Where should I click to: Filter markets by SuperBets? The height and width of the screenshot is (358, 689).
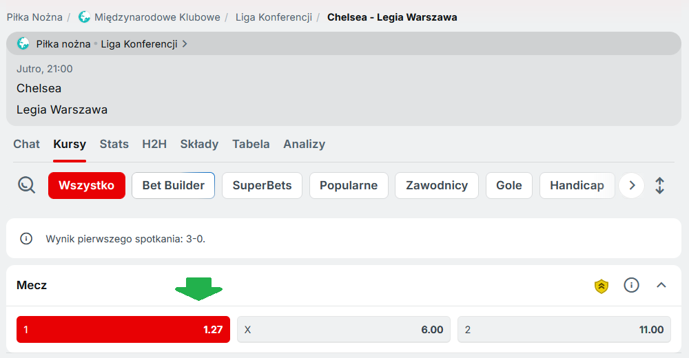[262, 185]
